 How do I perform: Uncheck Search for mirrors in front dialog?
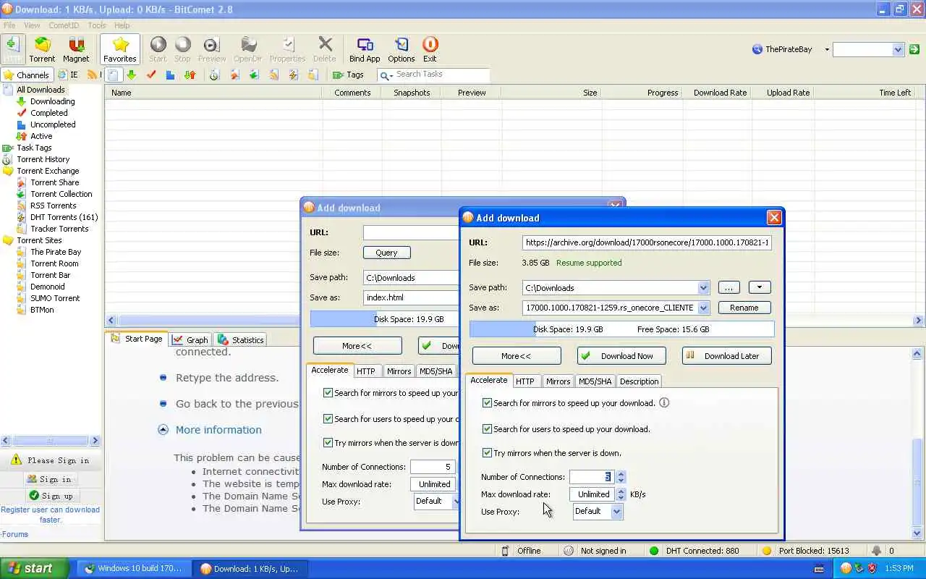point(487,403)
